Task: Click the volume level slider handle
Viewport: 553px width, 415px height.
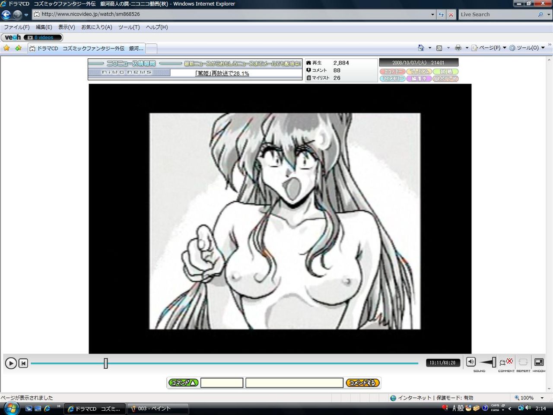Action: [x=494, y=362]
